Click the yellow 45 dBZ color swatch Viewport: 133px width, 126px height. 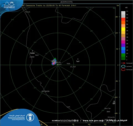click(123, 29)
